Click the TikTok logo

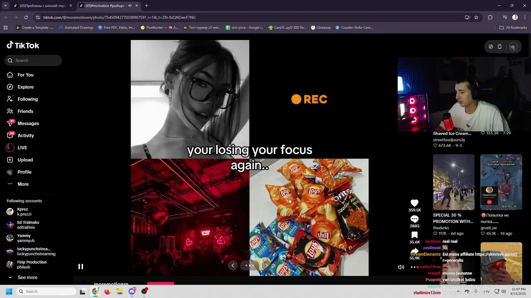click(23, 46)
